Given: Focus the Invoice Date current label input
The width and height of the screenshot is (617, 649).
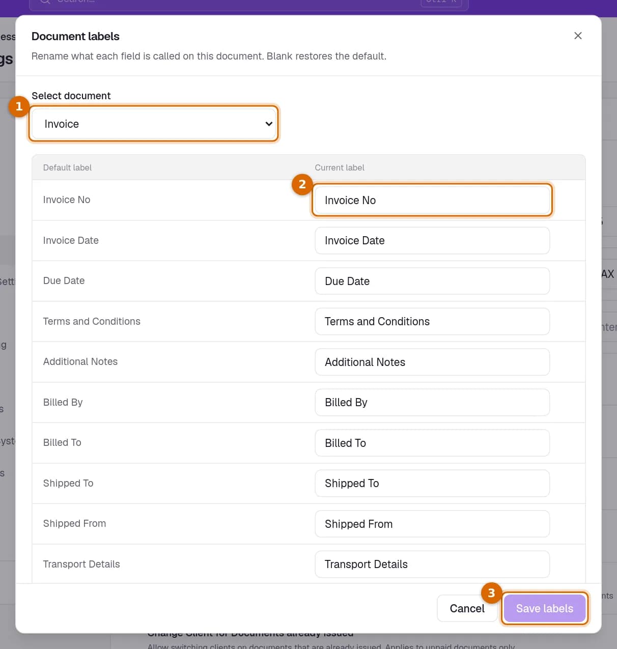Looking at the screenshot, I should coord(432,240).
